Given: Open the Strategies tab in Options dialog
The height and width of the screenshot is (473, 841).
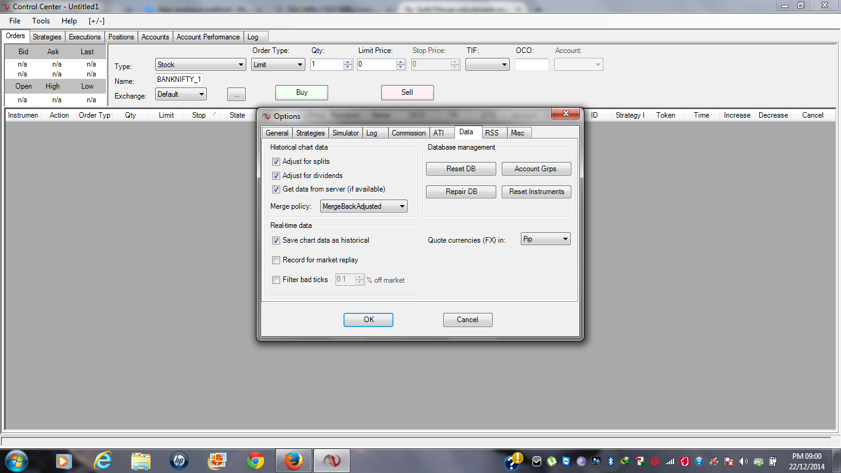Looking at the screenshot, I should [310, 133].
